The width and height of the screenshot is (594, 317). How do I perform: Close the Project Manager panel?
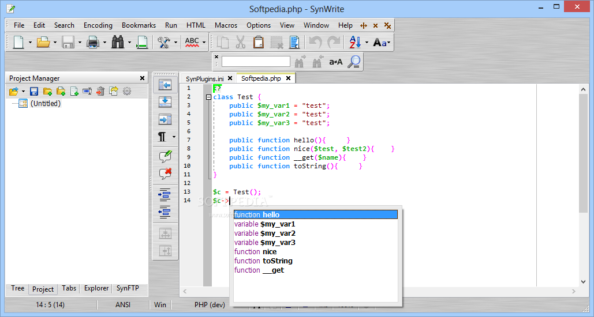pyautogui.click(x=142, y=78)
